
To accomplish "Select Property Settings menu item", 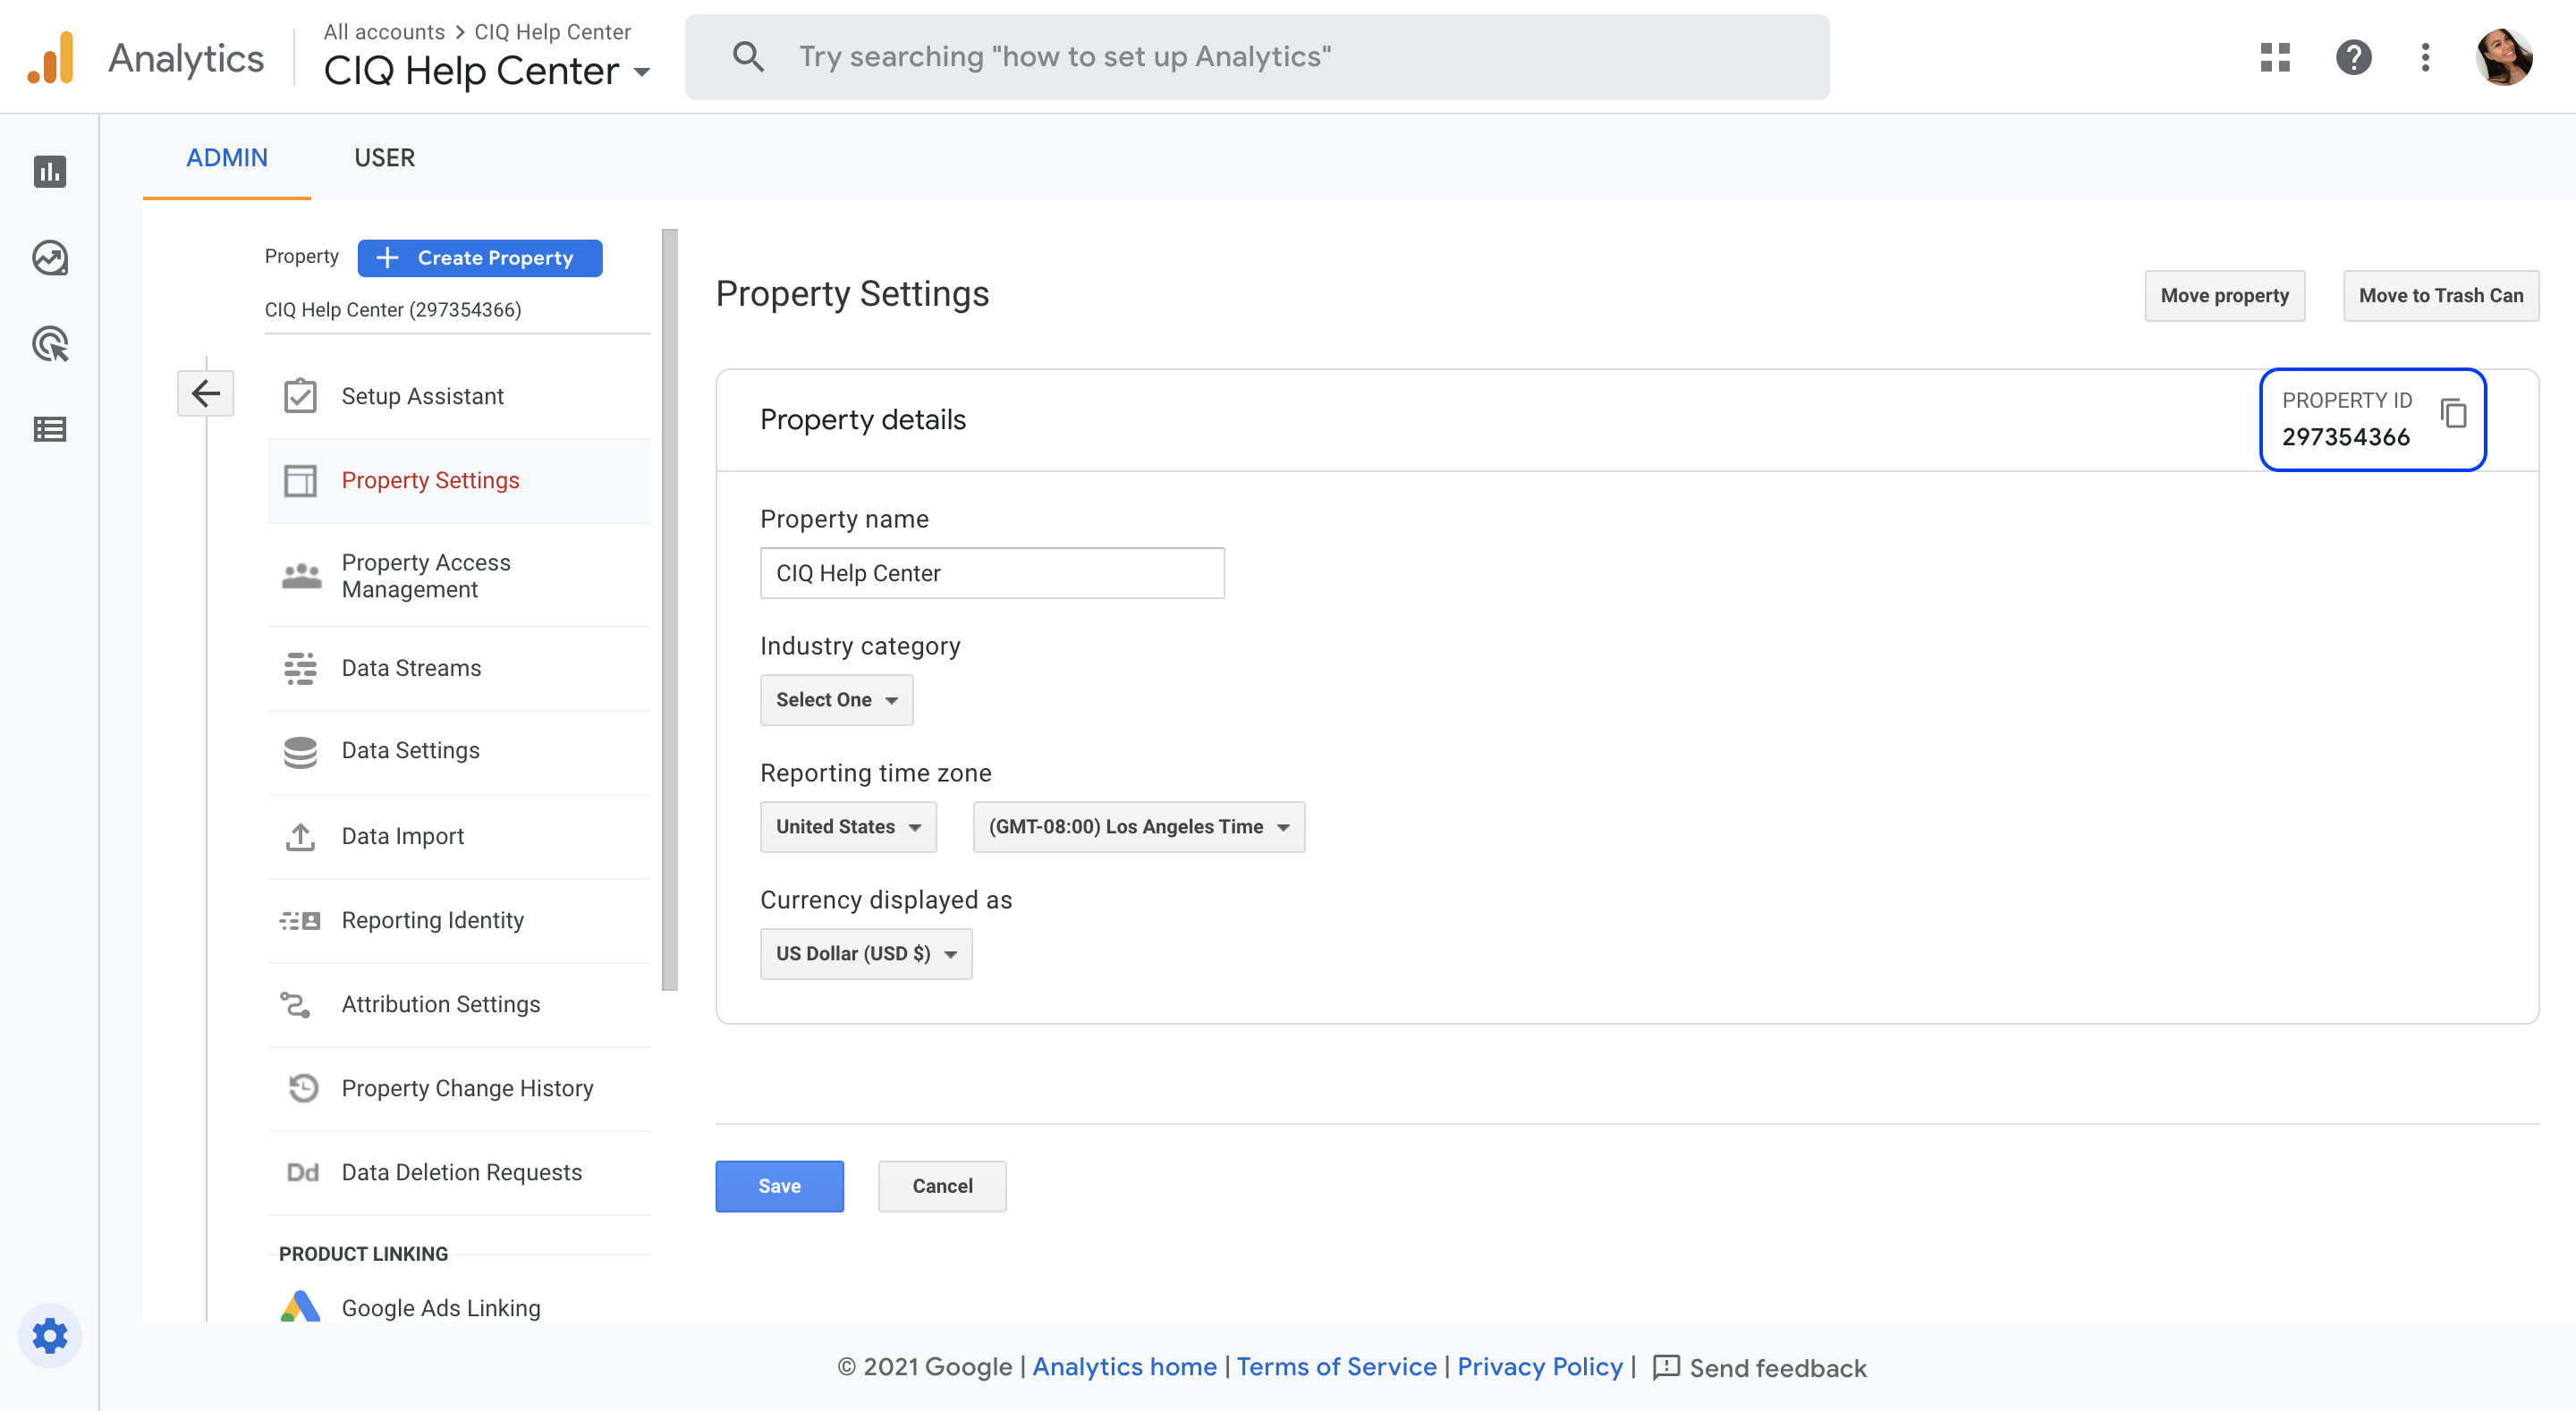I will tap(459, 481).
